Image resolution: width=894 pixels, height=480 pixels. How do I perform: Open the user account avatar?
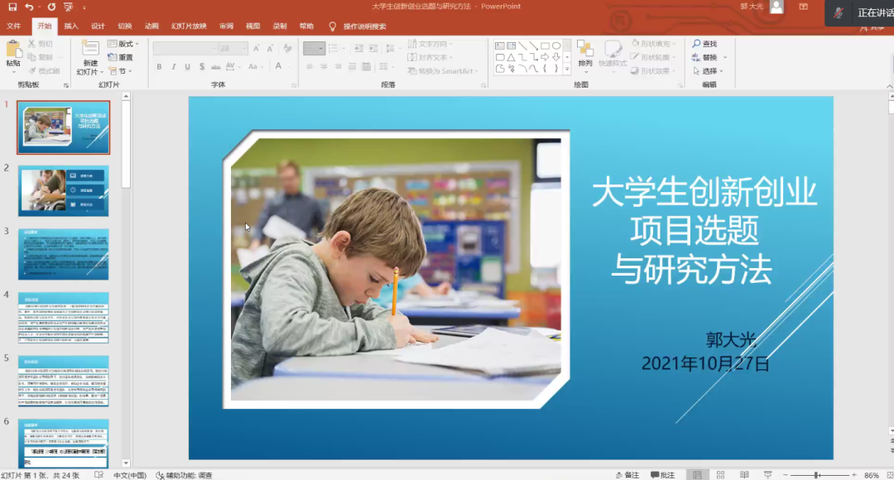click(x=776, y=7)
